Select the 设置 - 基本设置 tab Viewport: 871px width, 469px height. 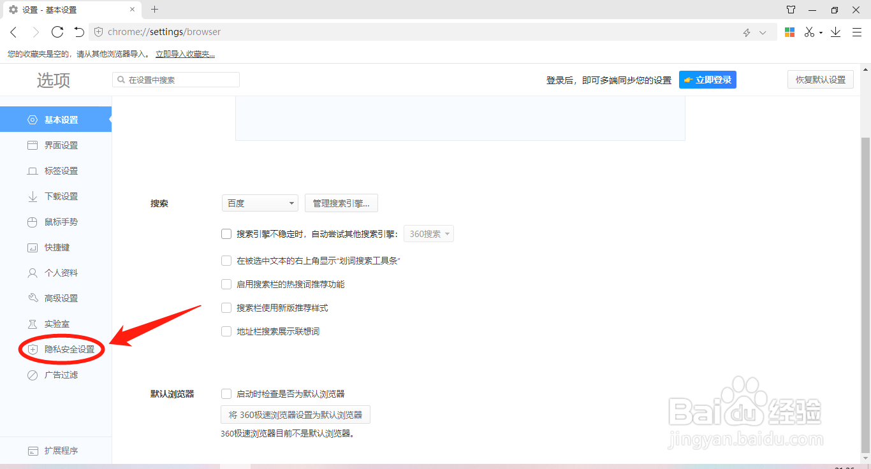point(72,10)
